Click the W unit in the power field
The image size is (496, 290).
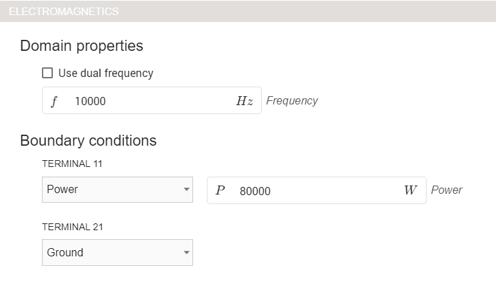(410, 190)
